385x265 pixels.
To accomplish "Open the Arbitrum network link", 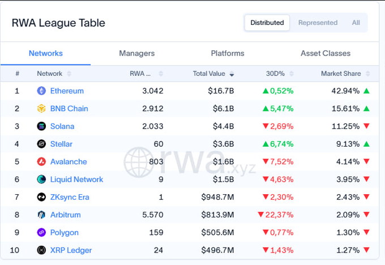I will 66,215.
